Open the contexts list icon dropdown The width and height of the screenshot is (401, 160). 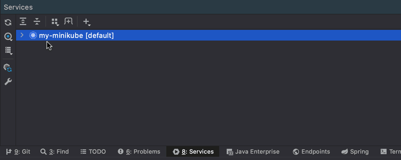pyautogui.click(x=8, y=51)
